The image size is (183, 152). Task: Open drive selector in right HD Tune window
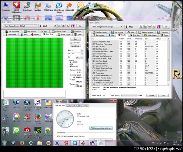click(107, 27)
